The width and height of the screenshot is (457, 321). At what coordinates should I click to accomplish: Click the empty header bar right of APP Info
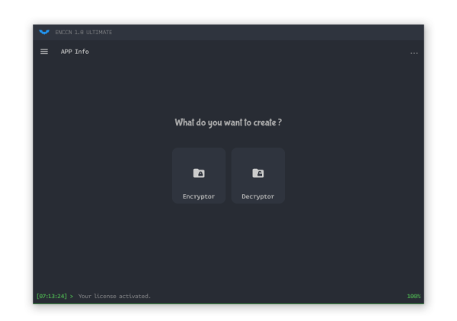pyautogui.click(x=248, y=52)
